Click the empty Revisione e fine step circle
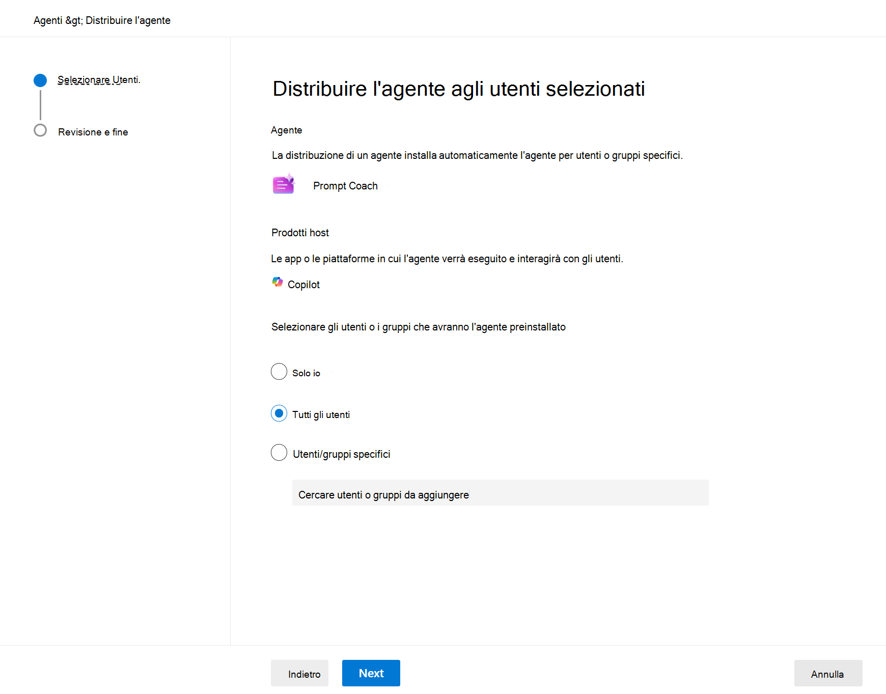 point(40,130)
